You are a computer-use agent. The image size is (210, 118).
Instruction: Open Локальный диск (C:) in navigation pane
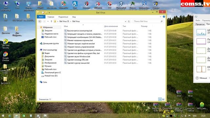coord(52,72)
